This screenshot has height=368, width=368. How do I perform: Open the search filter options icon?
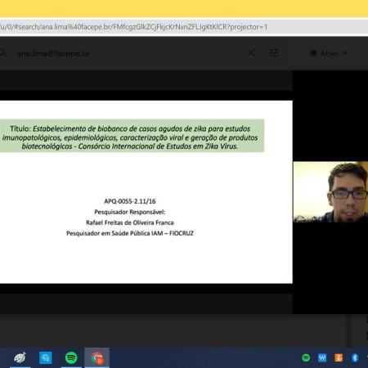pos(273,53)
